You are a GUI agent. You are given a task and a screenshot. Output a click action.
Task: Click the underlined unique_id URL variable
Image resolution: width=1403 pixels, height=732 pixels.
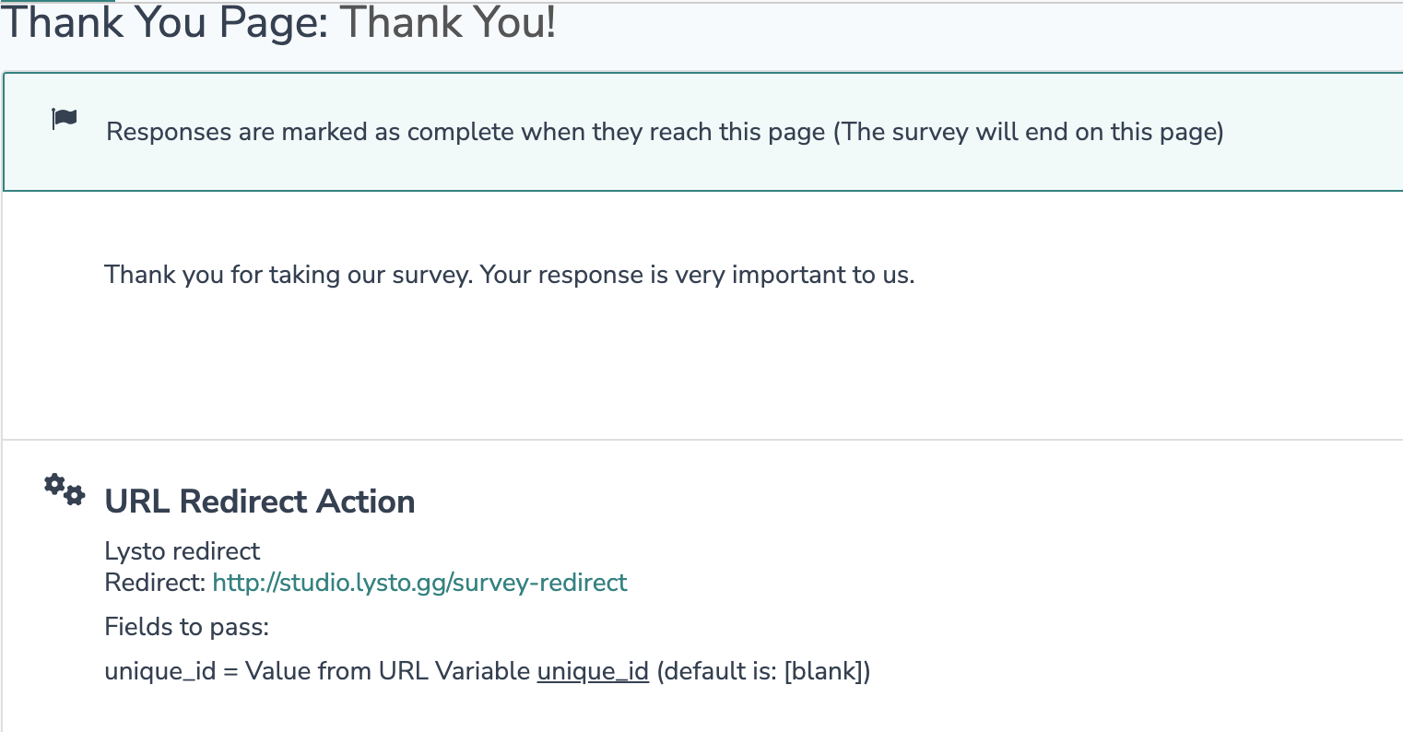(593, 671)
